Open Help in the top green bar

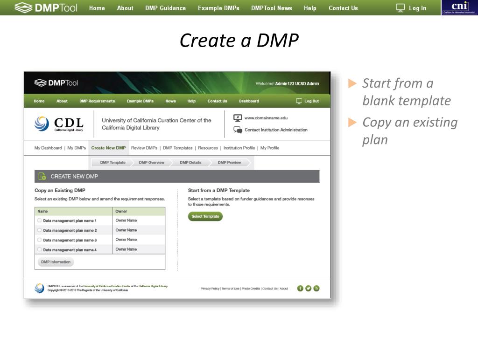(x=310, y=8)
